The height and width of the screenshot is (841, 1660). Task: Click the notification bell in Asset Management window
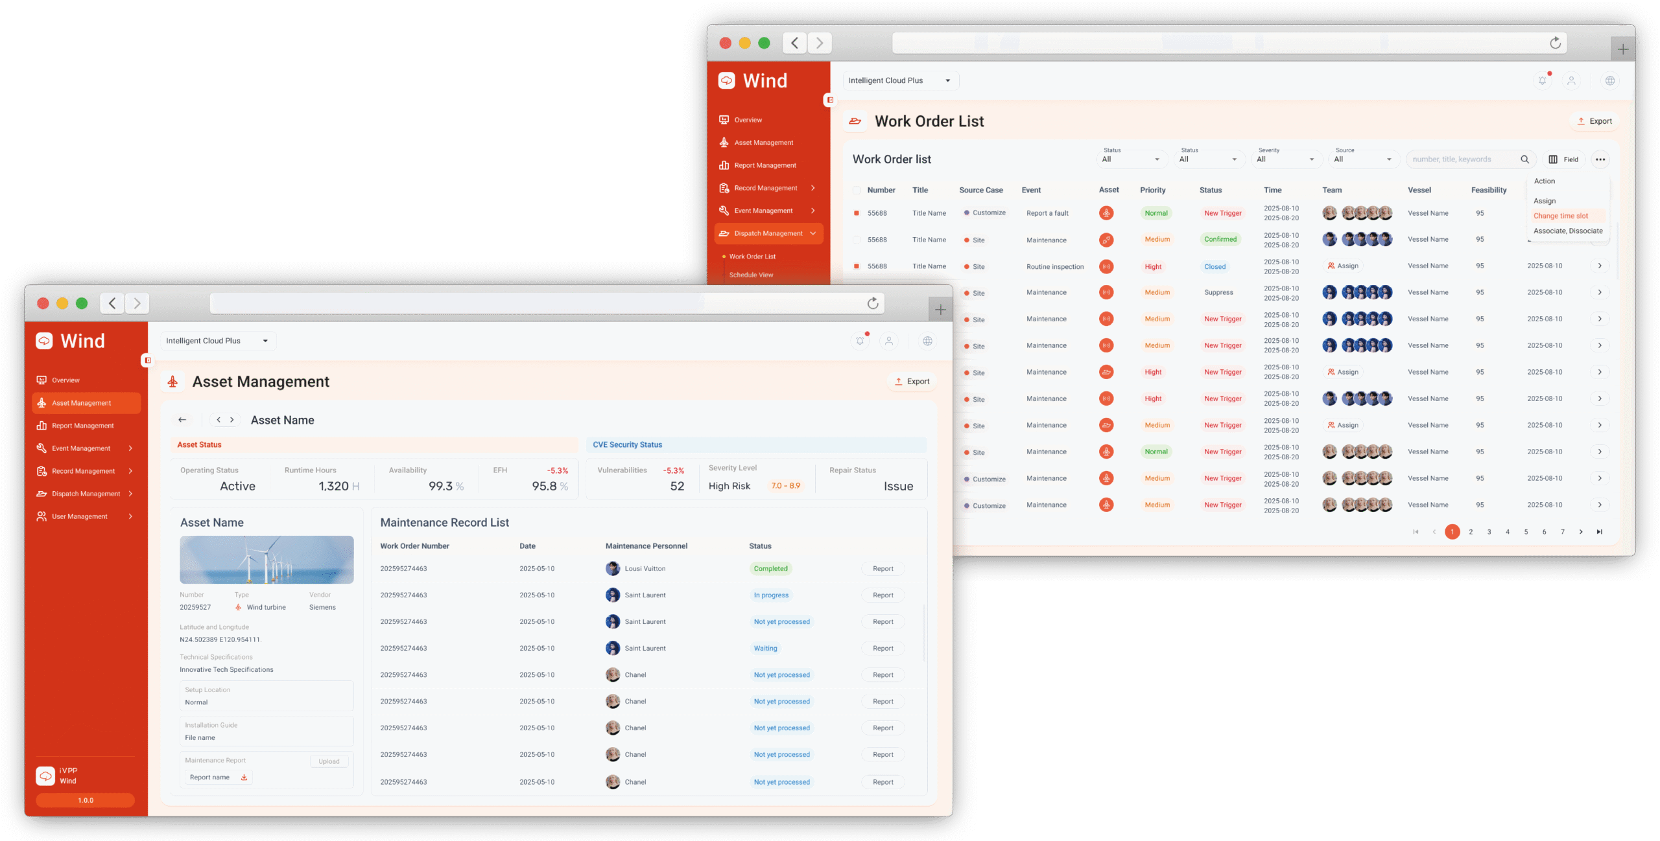860,341
